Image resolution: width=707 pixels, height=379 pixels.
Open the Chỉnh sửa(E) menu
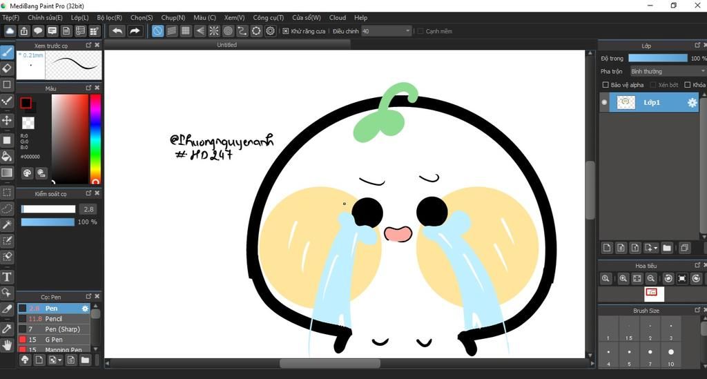[x=45, y=17]
